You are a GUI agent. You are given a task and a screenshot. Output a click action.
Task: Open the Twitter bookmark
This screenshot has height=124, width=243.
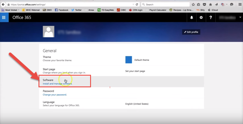76,10
